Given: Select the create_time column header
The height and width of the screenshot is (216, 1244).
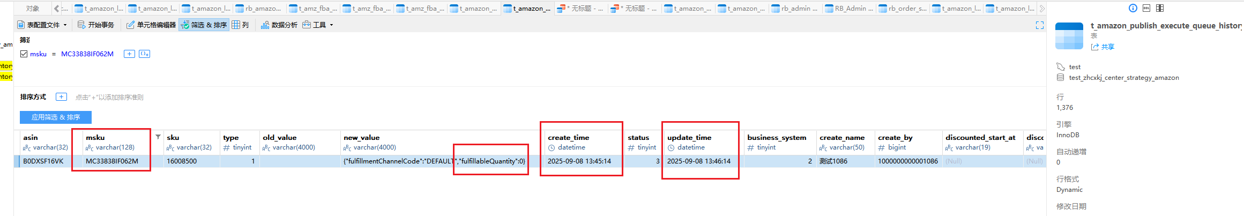Looking at the screenshot, I should 584,142.
